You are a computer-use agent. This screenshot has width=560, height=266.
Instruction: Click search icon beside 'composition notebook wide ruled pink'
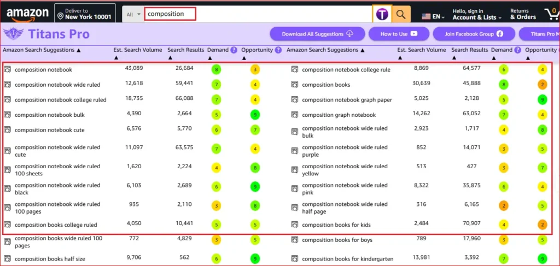coord(295,189)
